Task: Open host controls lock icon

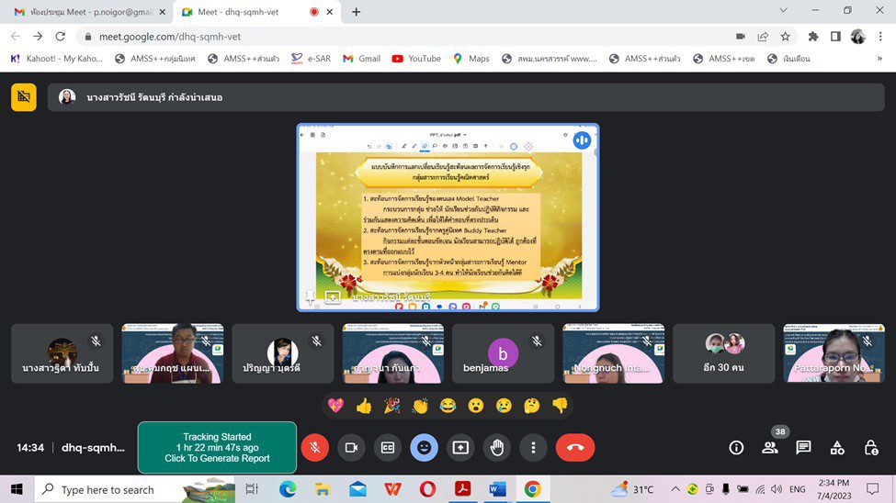Action: tap(871, 448)
